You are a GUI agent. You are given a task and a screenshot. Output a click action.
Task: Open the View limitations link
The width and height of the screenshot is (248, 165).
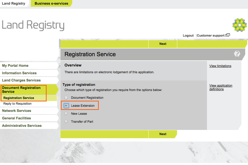tap(220, 66)
